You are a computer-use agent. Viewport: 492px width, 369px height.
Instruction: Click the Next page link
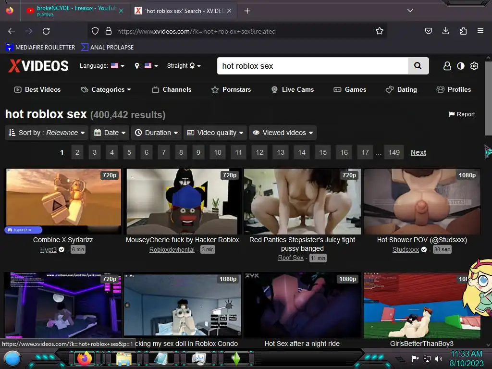click(x=418, y=152)
